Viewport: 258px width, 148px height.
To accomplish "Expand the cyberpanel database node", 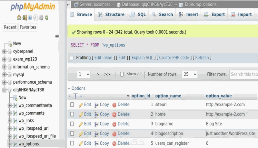I will (x=4, y=51).
